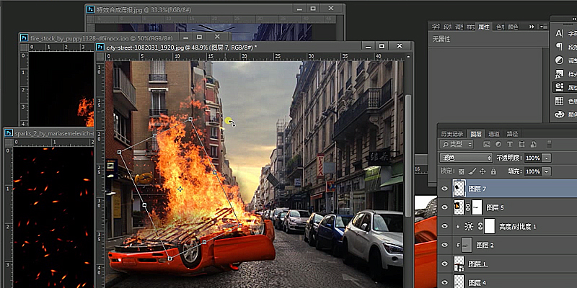Select the 样式 Styles tab
This screenshot has width=577, height=288.
[470, 27]
